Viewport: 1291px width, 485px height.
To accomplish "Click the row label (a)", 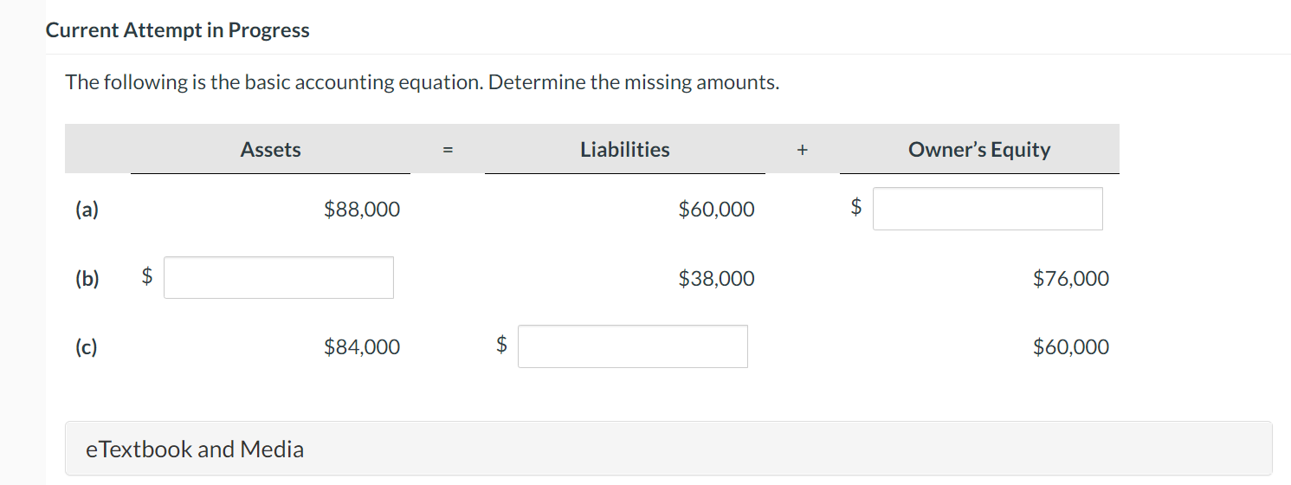I will tap(87, 209).
